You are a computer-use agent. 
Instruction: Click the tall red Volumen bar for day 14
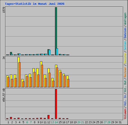point(56,104)
